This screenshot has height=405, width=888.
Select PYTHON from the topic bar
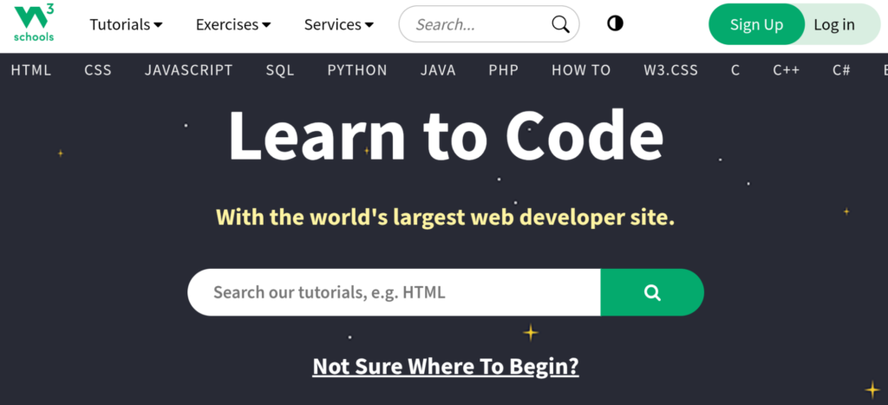coord(357,70)
